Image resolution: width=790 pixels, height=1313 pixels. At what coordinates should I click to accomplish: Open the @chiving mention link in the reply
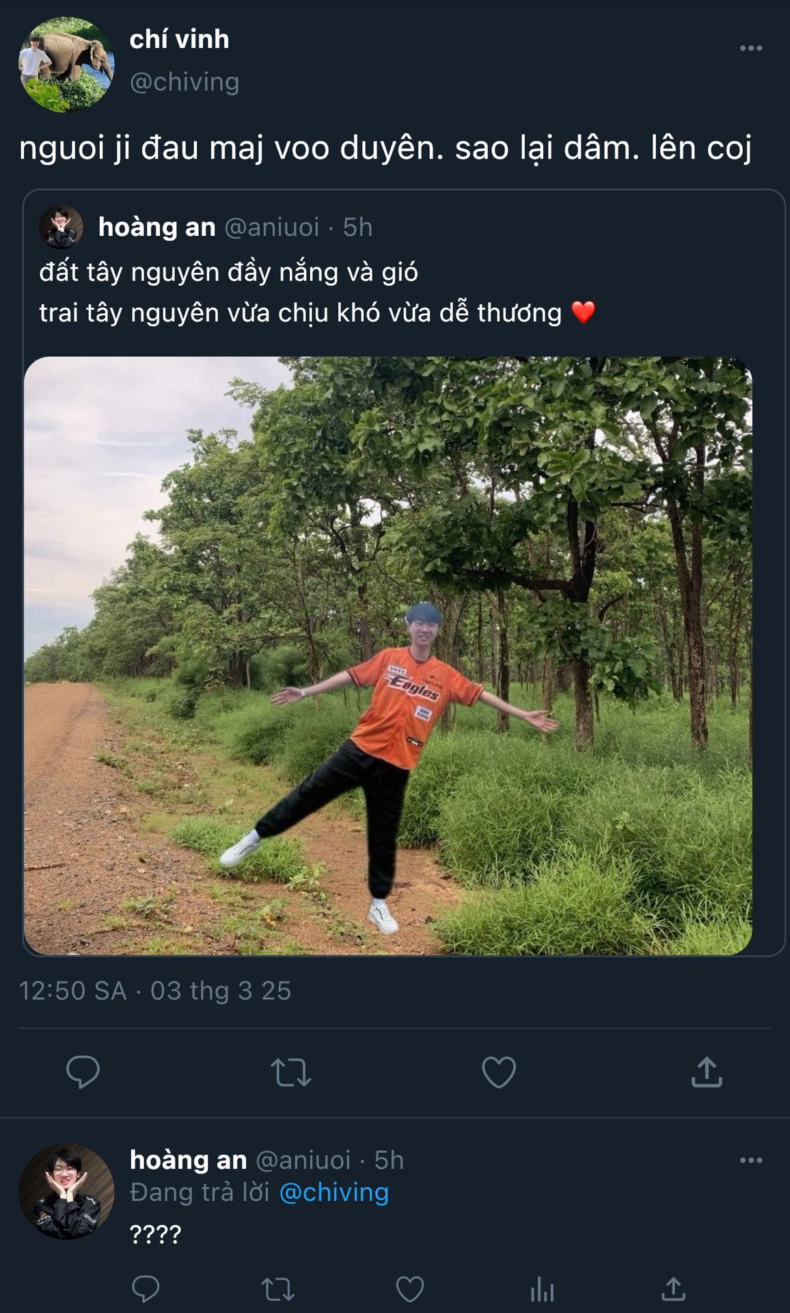pyautogui.click(x=334, y=1193)
